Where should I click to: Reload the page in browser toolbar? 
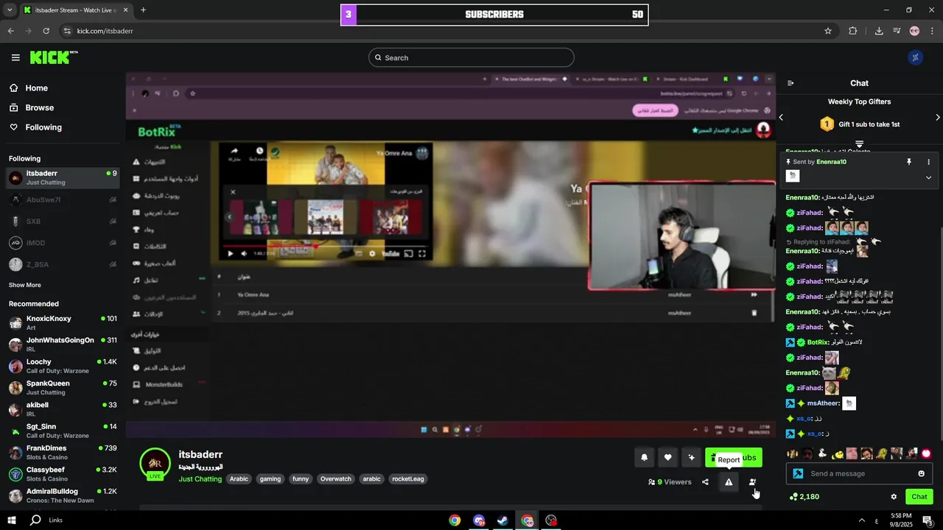click(46, 31)
